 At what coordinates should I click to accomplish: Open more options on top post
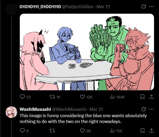click(152, 7)
